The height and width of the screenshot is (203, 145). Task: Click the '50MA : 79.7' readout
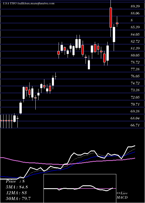18,198
